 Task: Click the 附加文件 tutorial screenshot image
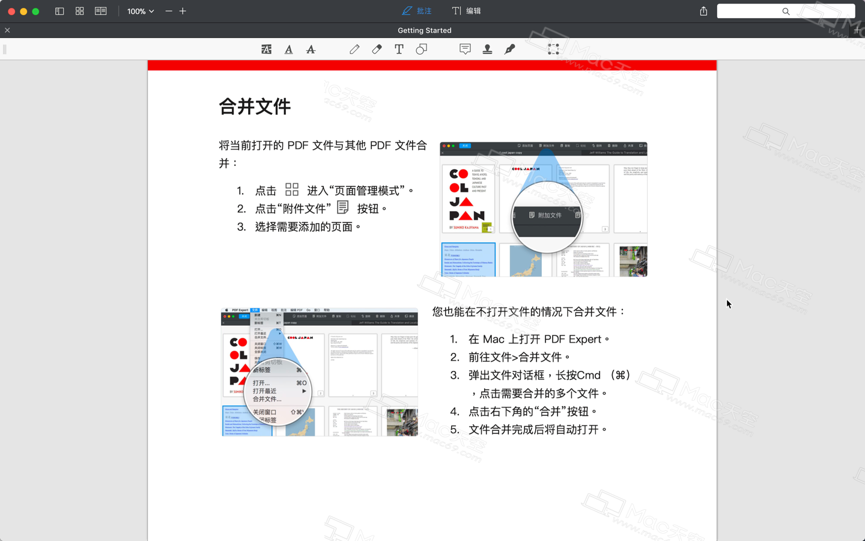point(544,209)
